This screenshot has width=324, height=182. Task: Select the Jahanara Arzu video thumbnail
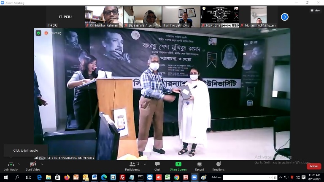(x=143, y=17)
